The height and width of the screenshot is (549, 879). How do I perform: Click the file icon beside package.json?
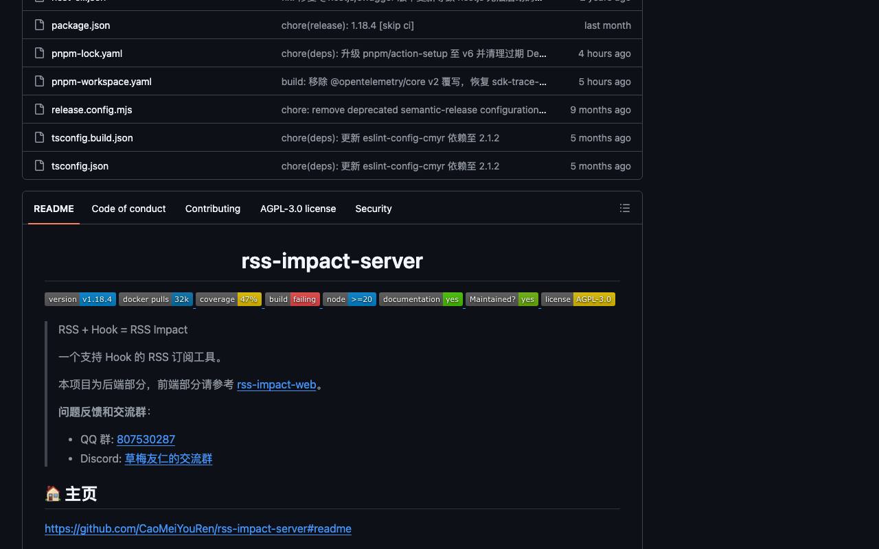point(39,25)
